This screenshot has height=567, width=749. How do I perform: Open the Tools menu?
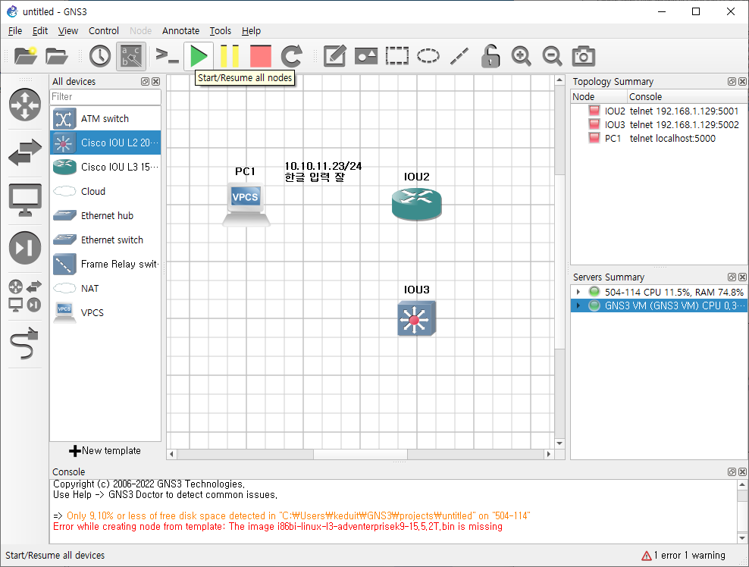220,30
